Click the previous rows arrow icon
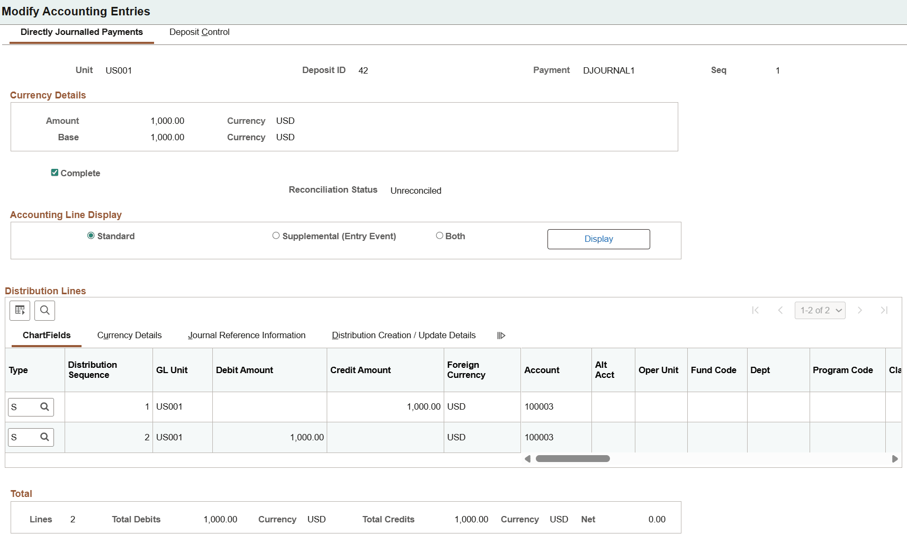 point(780,310)
